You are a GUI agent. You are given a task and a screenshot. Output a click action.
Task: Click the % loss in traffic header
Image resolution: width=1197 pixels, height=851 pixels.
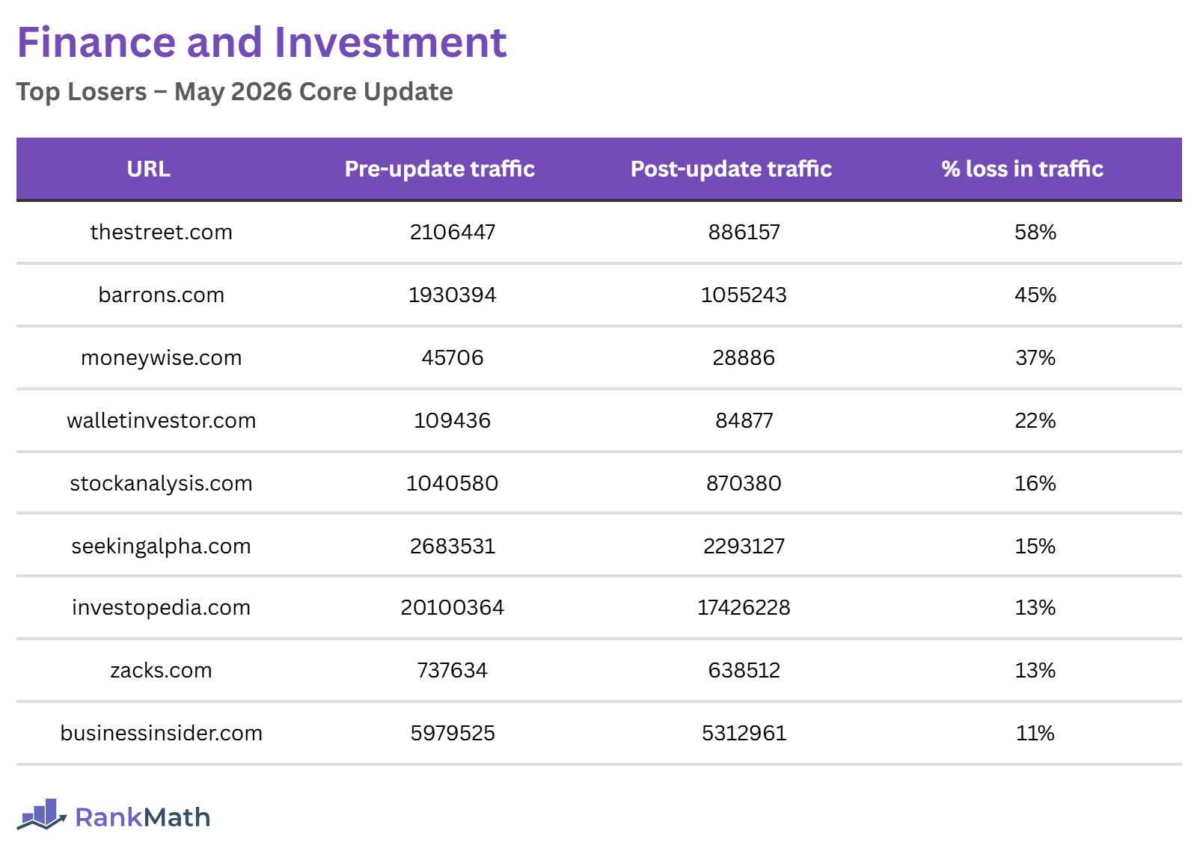coord(1022,169)
